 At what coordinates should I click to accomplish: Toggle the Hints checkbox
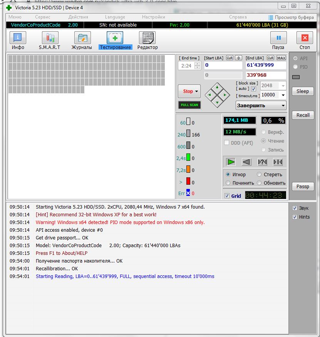tap(295, 217)
